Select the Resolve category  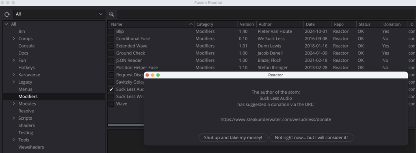(26, 111)
